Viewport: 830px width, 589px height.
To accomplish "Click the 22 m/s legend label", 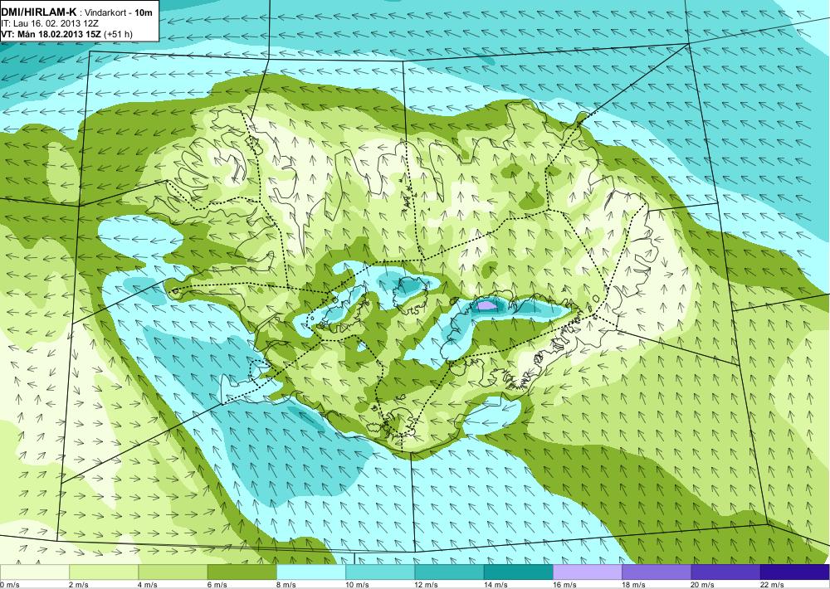I will pyautogui.click(x=772, y=585).
